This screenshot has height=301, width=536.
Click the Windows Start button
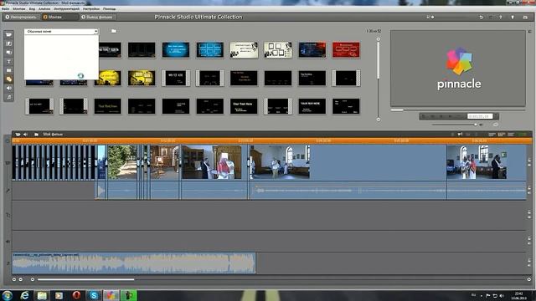click(x=8, y=295)
